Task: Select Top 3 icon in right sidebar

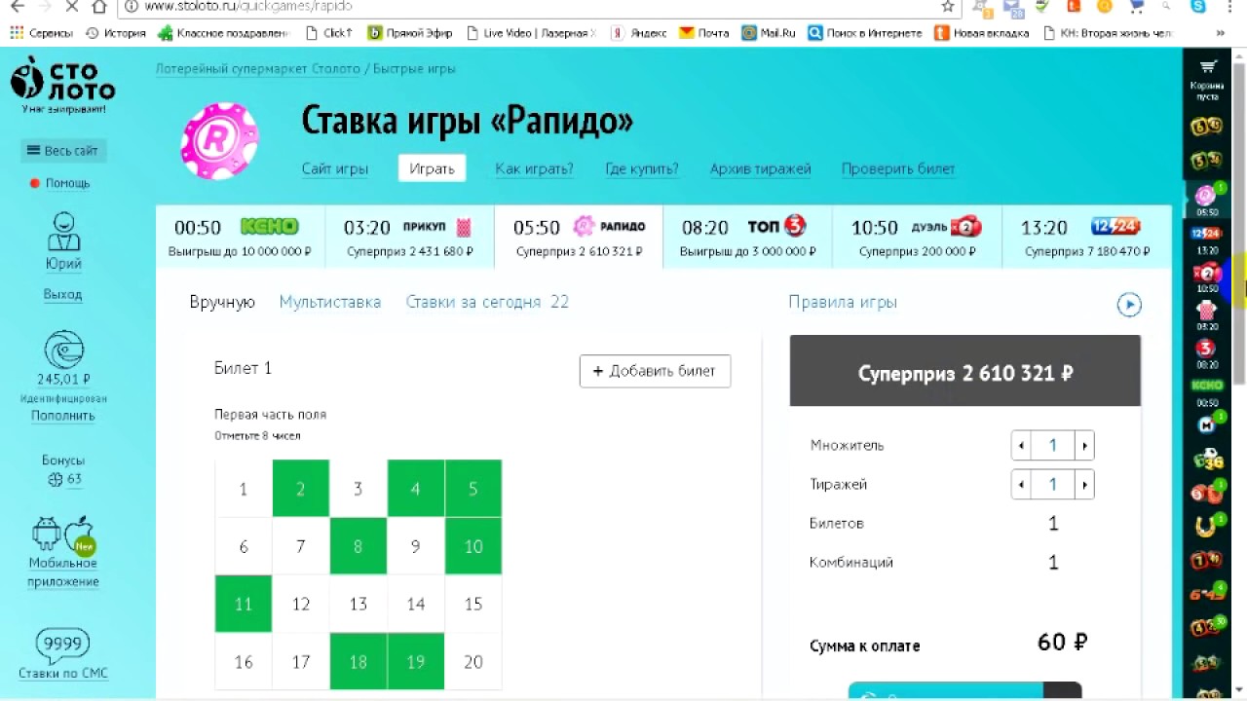Action: pyautogui.click(x=1207, y=349)
